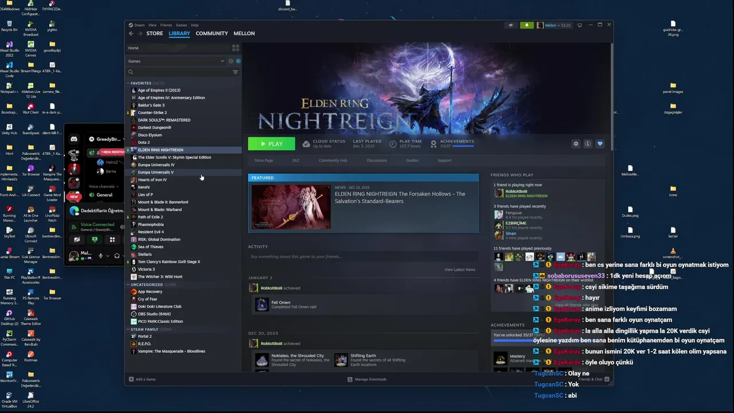Open advanced filter options icon in library

click(235, 72)
